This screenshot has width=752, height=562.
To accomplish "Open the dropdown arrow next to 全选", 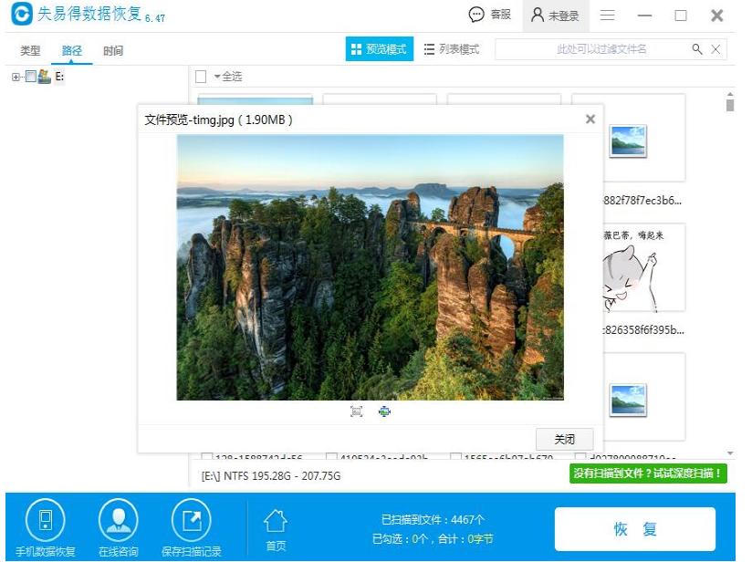I will click(x=217, y=77).
